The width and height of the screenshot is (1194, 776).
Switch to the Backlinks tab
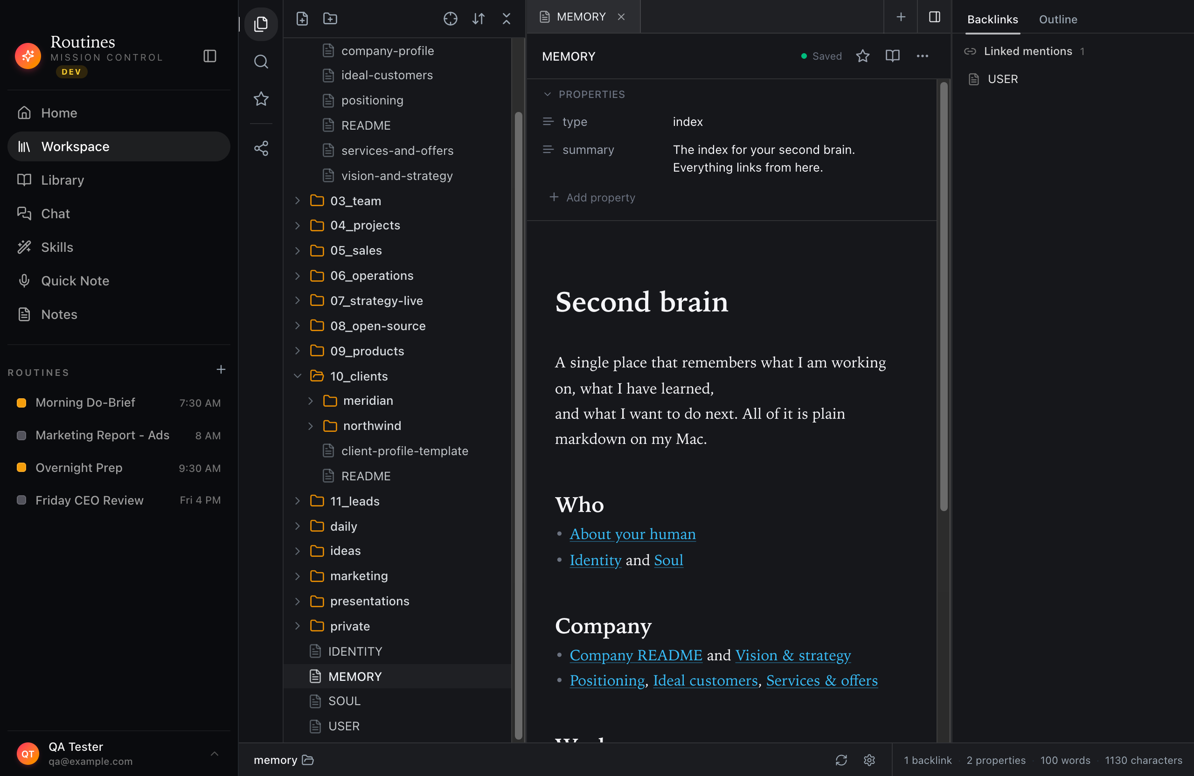point(993,19)
